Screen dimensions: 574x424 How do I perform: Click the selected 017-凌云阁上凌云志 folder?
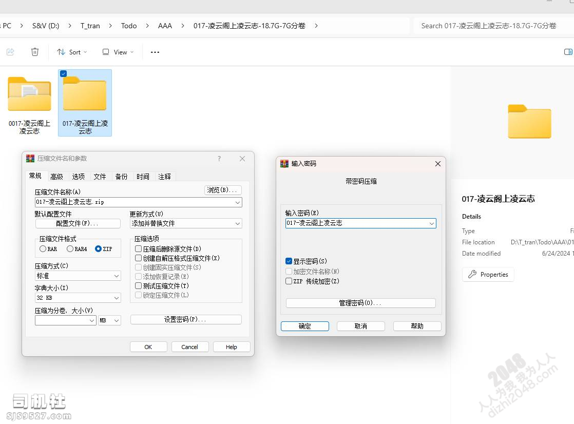(x=85, y=95)
